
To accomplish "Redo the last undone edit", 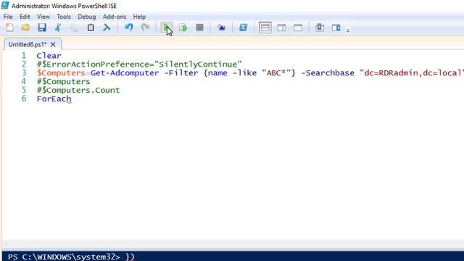I will click(x=145, y=28).
